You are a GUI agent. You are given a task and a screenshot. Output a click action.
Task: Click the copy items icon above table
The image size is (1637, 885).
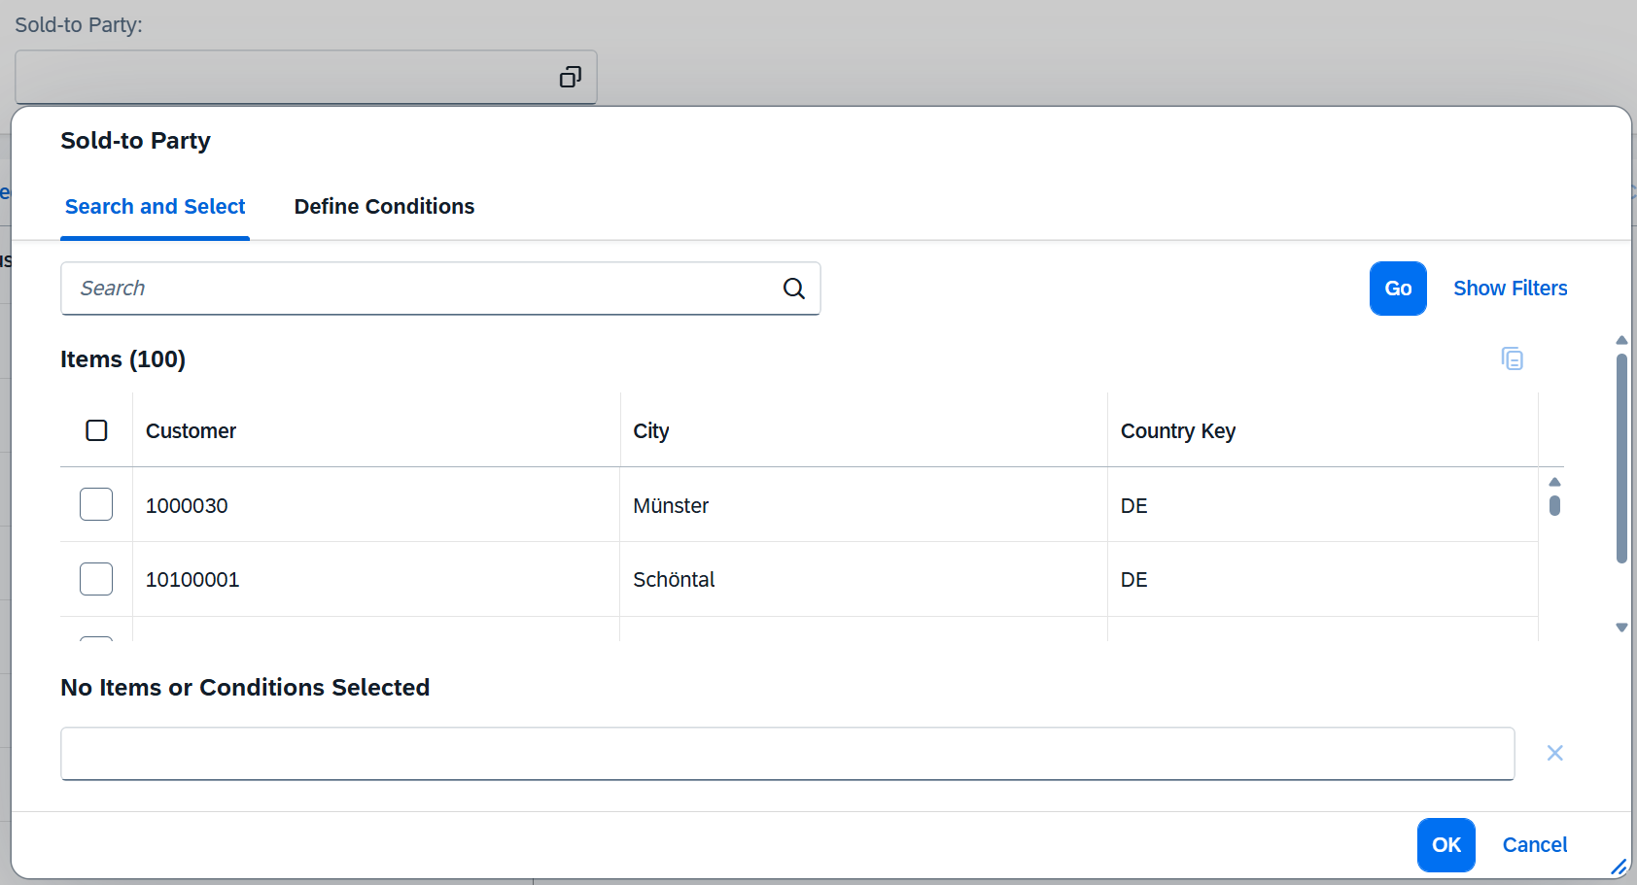click(x=1512, y=358)
